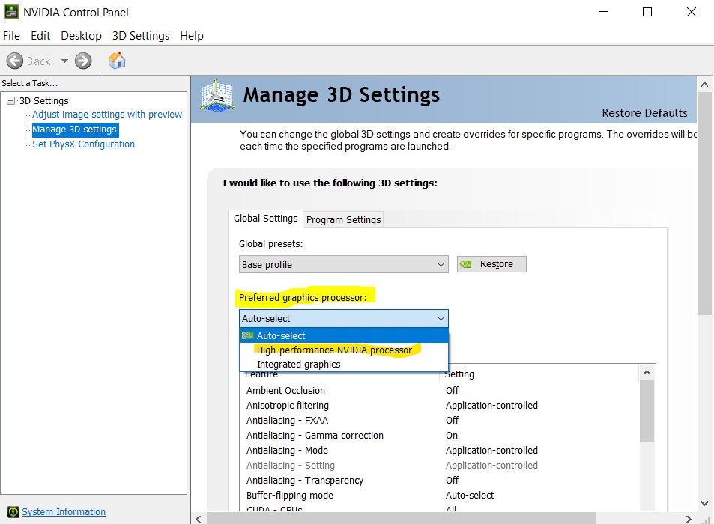Click the settings list scroll-up arrow
The image size is (714, 524).
click(x=647, y=373)
